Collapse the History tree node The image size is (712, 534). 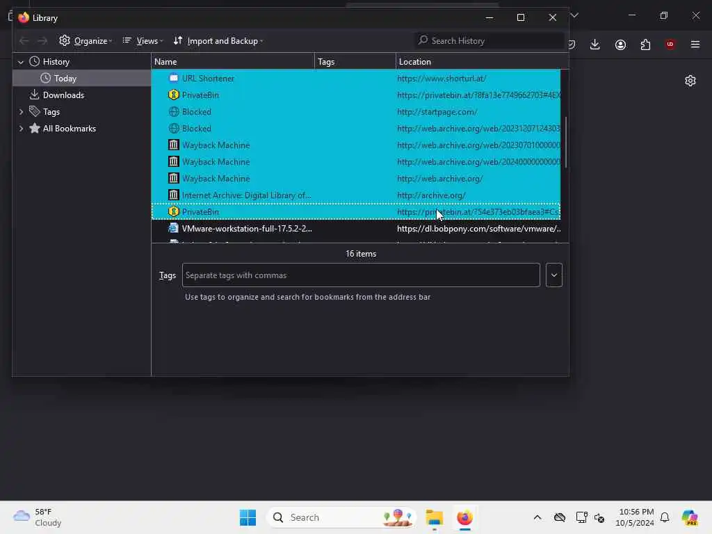point(20,62)
